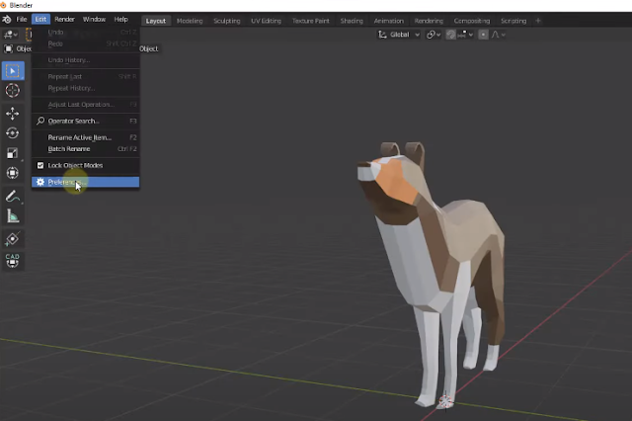Click the Object Mode icon in header

click(x=9, y=48)
